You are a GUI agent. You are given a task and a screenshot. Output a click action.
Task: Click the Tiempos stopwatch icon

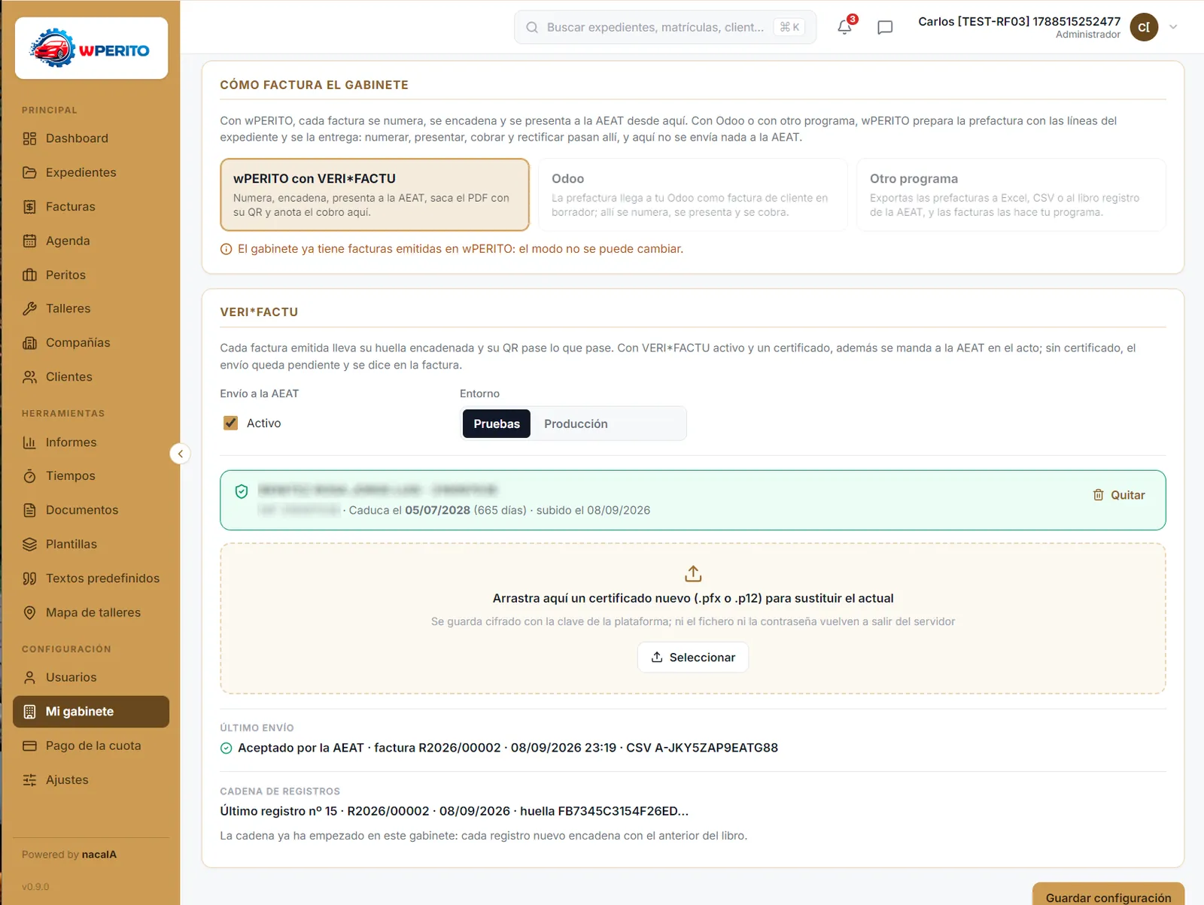[29, 476]
